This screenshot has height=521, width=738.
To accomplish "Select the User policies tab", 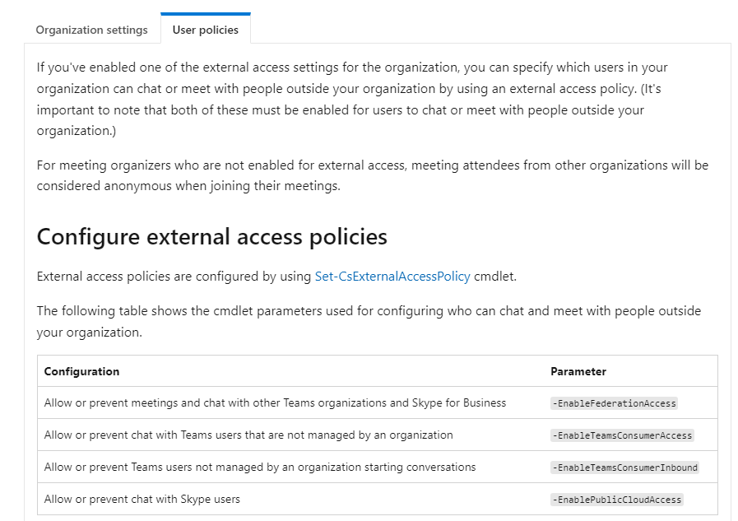I will (205, 30).
